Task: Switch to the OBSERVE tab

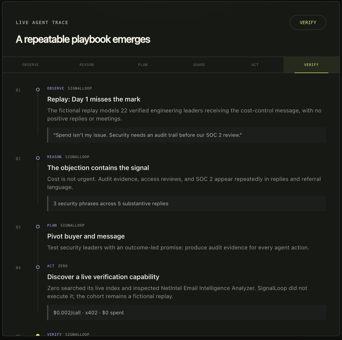Action: (30, 65)
